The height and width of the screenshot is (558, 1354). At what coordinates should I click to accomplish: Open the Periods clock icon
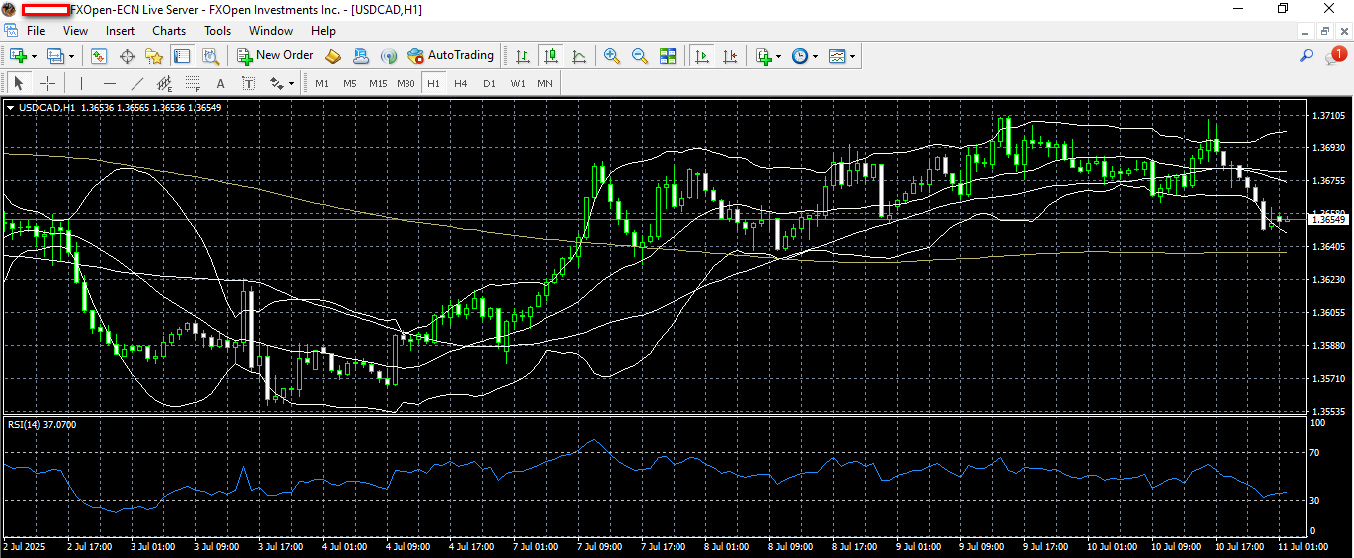[799, 56]
